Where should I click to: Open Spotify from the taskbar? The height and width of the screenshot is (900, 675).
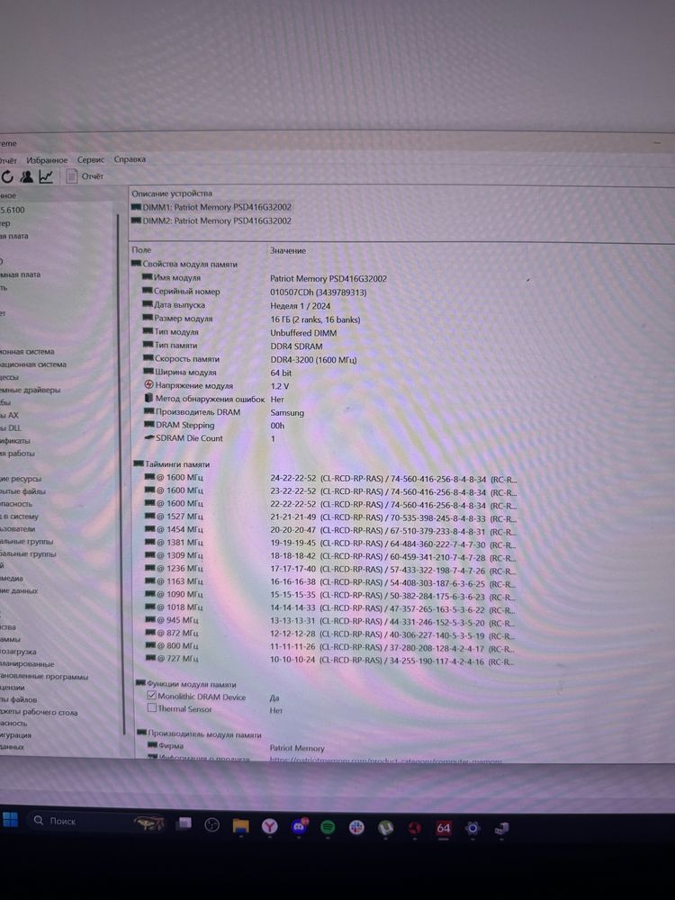[328, 827]
